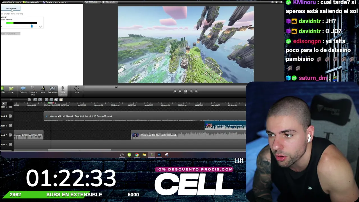
Task: Click the timeline horizontal scrollbar
Action: pos(80,150)
